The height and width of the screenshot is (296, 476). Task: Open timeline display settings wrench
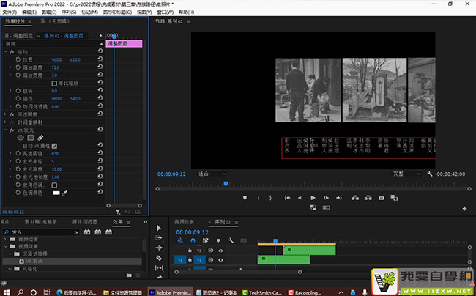[x=231, y=240]
